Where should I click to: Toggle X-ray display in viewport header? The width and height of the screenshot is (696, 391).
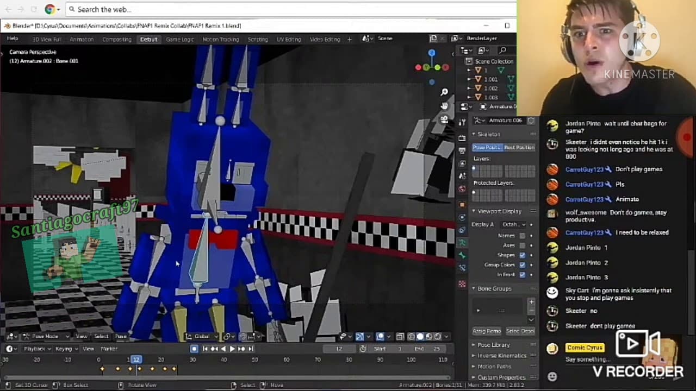point(400,337)
